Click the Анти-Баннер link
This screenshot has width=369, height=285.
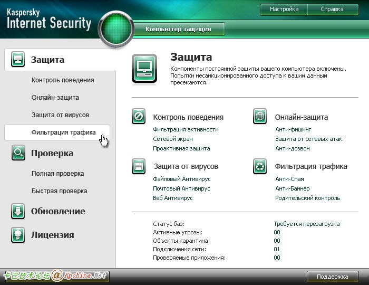(292, 188)
